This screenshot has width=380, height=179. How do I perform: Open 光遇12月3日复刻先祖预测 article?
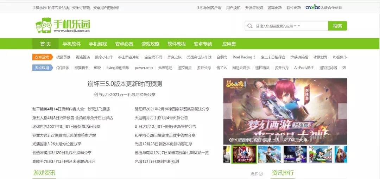tap(157, 161)
